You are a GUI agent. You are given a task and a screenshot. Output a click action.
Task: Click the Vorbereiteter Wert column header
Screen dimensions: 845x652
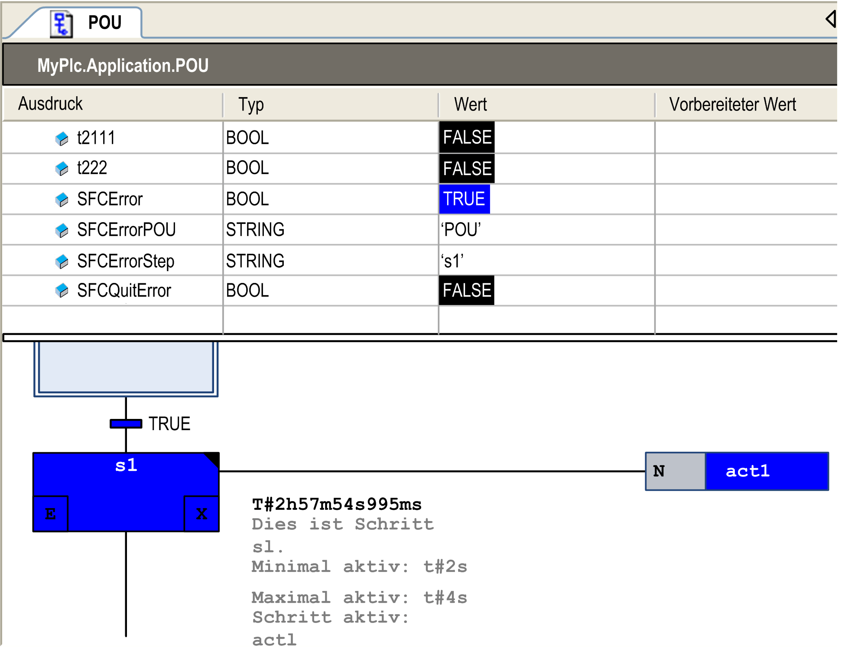click(732, 104)
